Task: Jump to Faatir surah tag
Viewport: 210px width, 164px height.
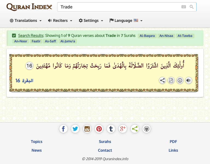Action: pyautogui.click(x=36, y=41)
